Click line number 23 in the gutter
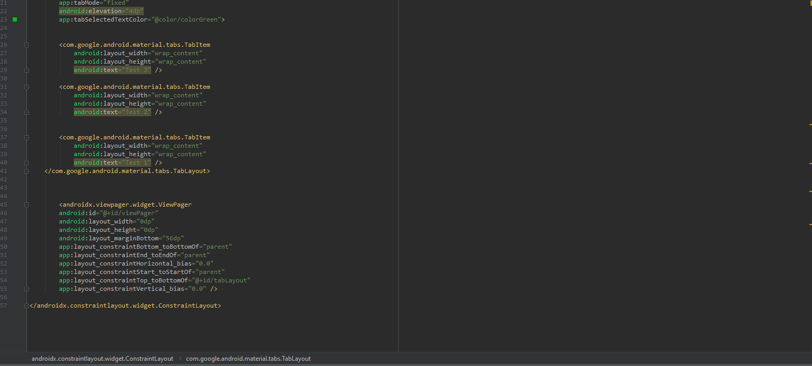 [4, 19]
